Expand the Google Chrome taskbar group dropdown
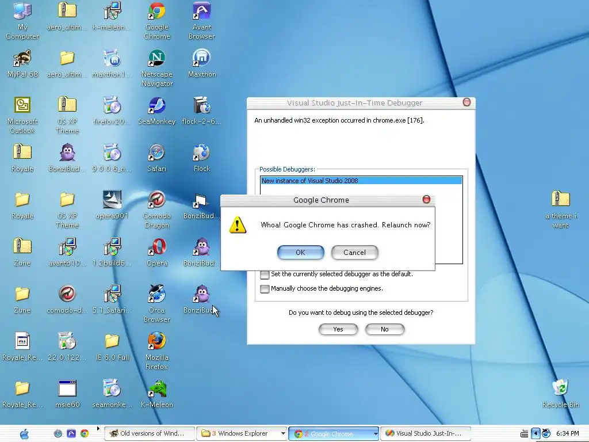The height and width of the screenshot is (442, 589). point(375,433)
